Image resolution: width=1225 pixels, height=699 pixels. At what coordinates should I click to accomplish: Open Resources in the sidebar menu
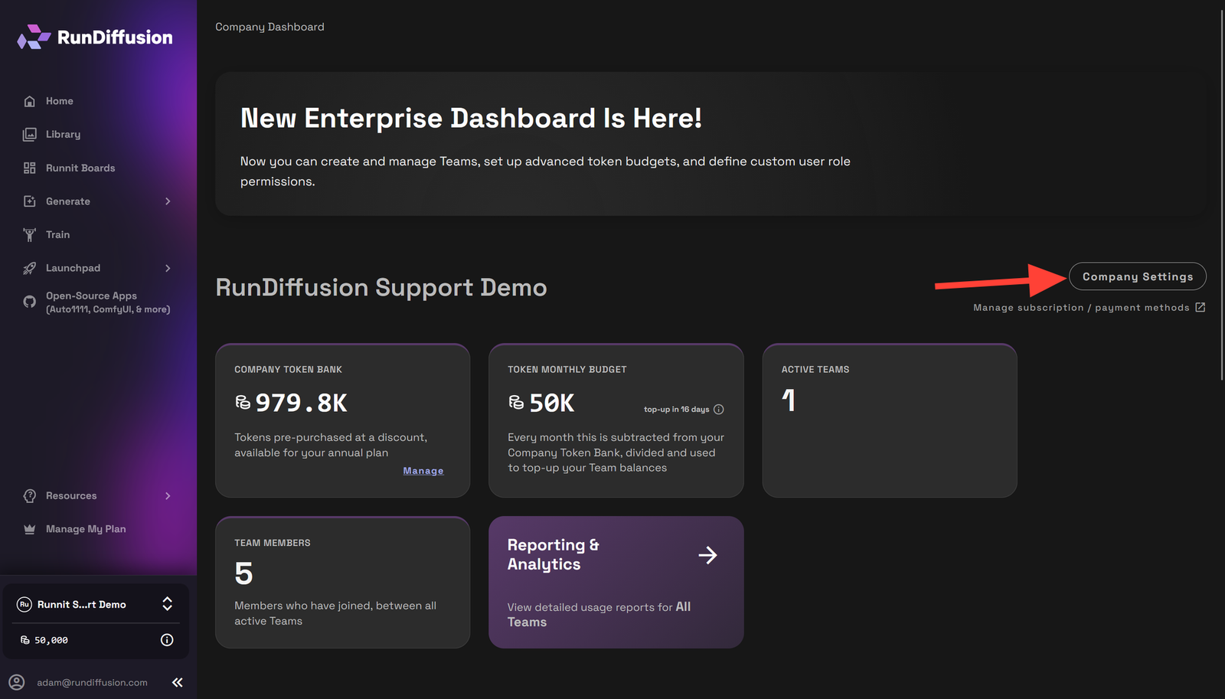pos(70,495)
